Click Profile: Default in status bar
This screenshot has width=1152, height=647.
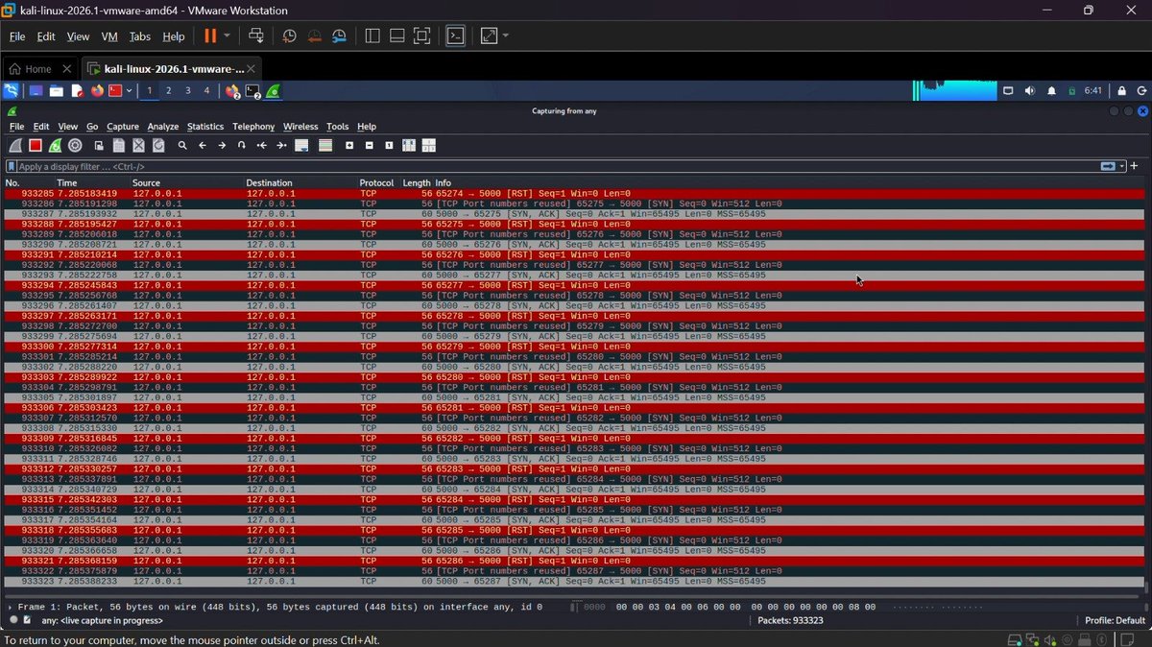coord(1115,620)
